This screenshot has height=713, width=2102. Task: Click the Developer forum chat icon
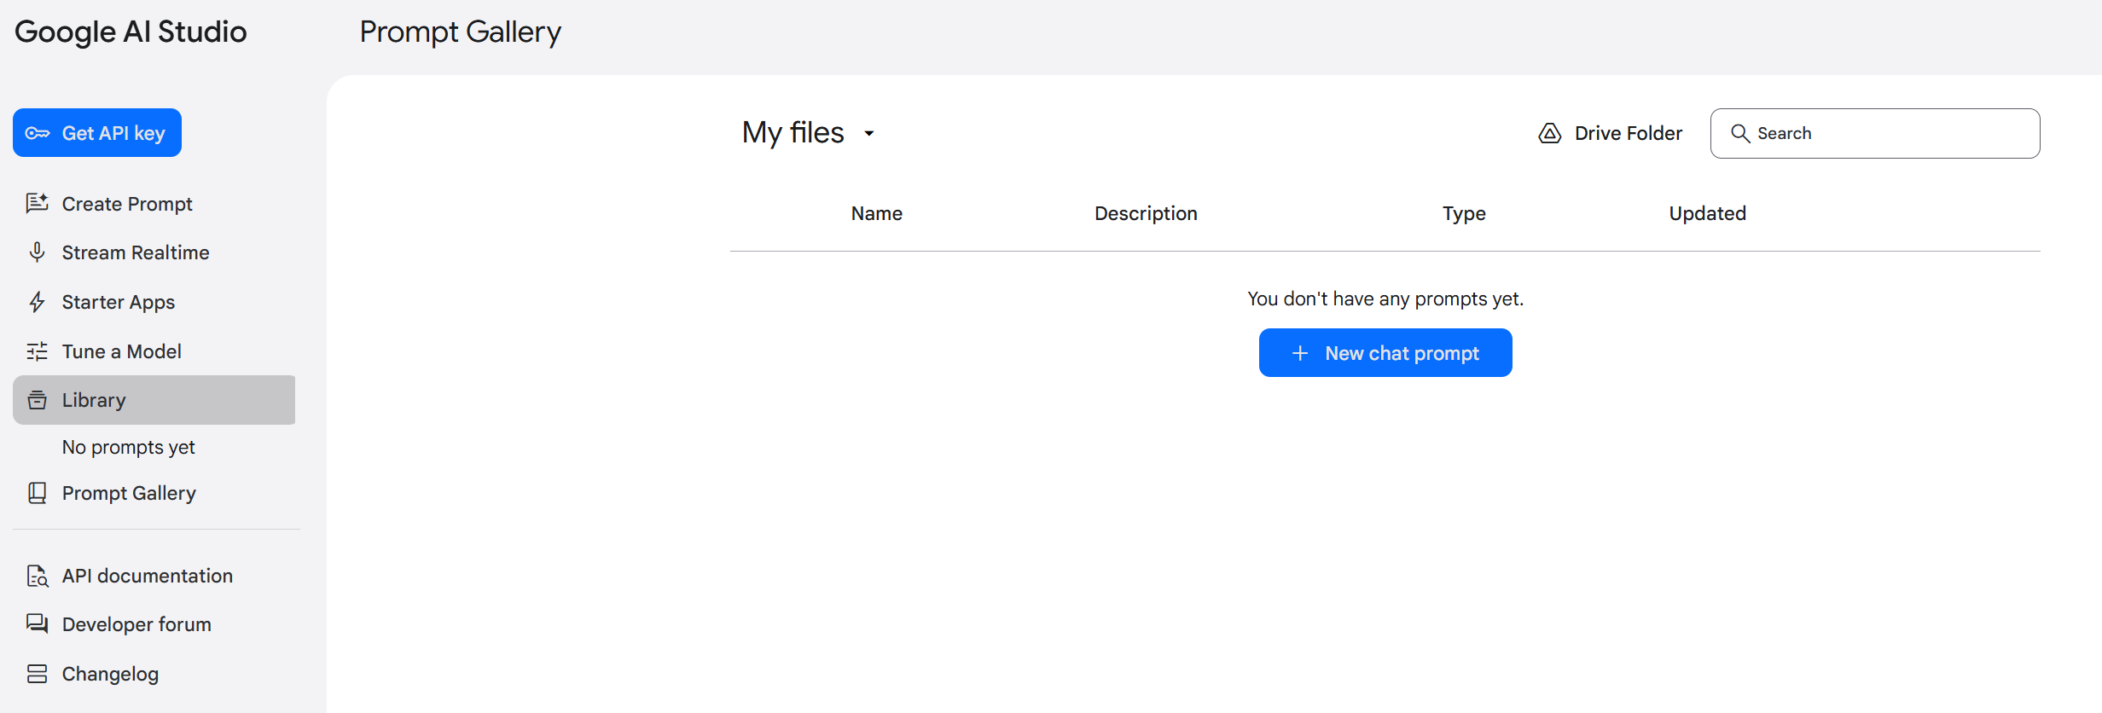pos(37,623)
